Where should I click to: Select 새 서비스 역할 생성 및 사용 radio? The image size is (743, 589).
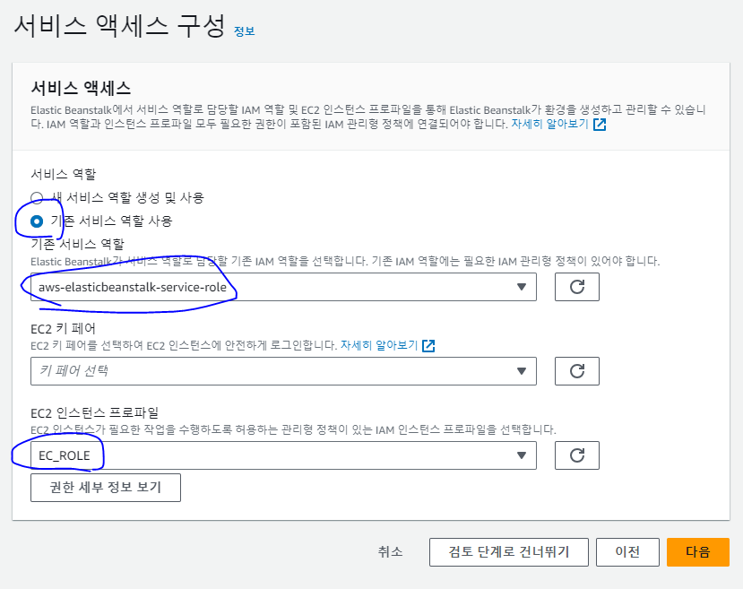tap(37, 197)
